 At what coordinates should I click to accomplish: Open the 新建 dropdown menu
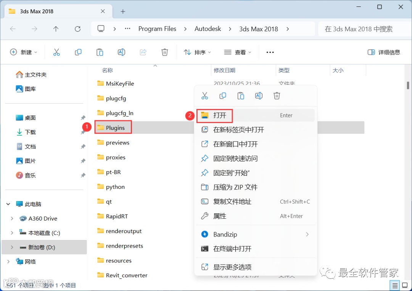pyautogui.click(x=24, y=52)
